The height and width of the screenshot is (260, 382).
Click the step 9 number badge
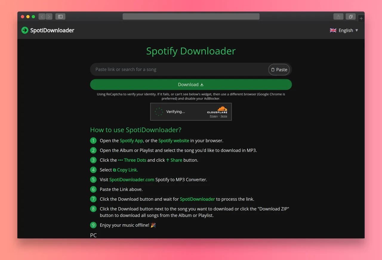click(x=93, y=225)
